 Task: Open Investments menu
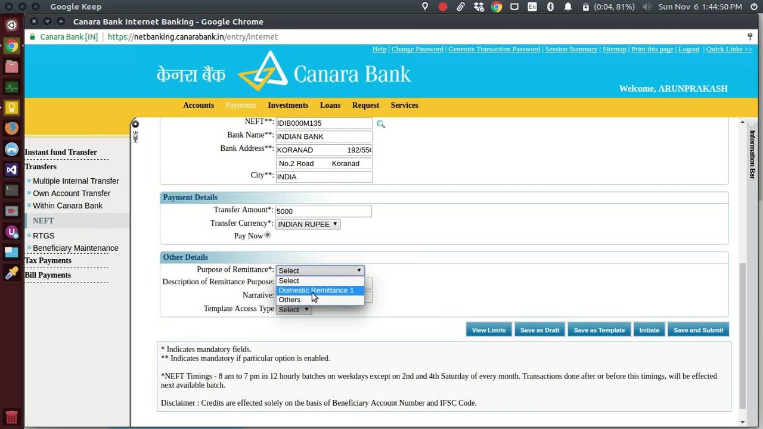point(288,105)
